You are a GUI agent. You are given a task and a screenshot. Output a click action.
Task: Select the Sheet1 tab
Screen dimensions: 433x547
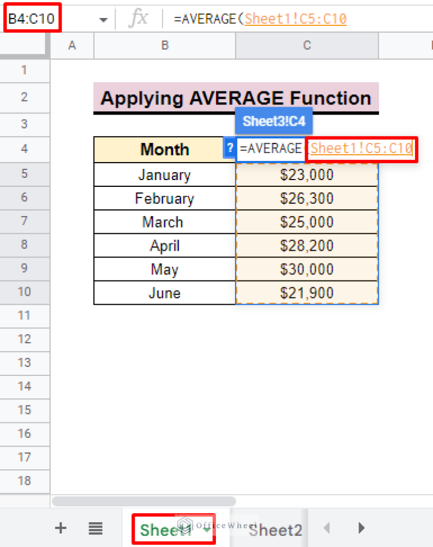tap(166, 530)
